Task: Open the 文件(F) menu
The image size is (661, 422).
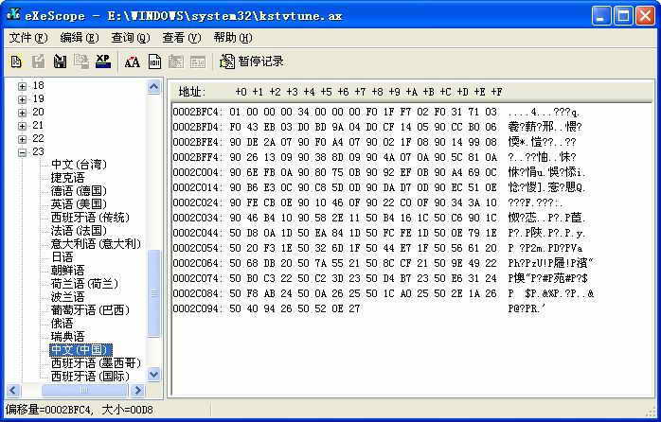Action: (x=27, y=38)
